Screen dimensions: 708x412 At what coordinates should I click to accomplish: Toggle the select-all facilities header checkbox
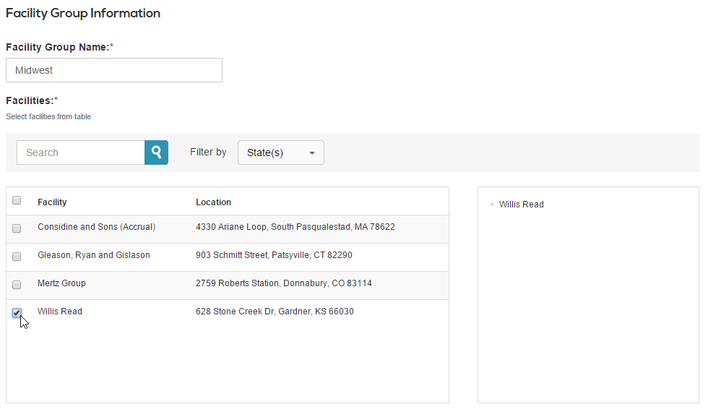click(x=17, y=200)
